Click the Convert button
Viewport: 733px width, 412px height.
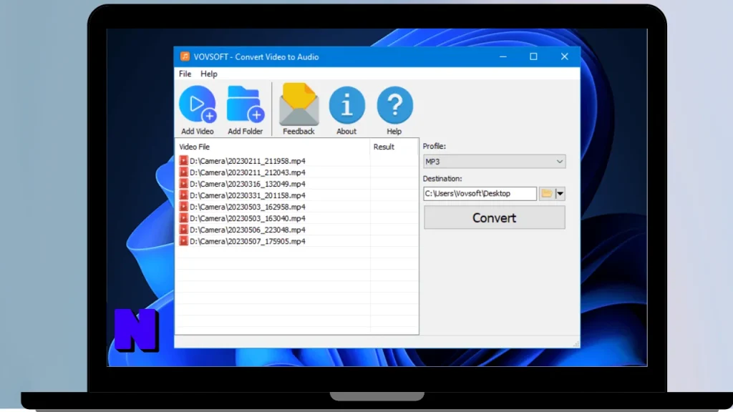click(494, 217)
